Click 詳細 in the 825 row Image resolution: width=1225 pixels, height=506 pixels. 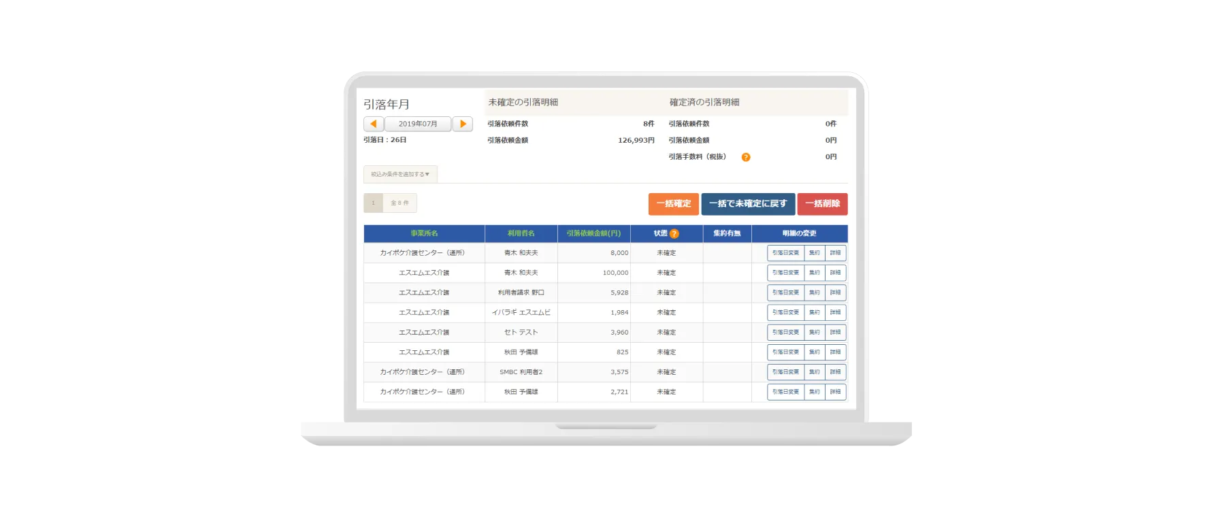835,352
